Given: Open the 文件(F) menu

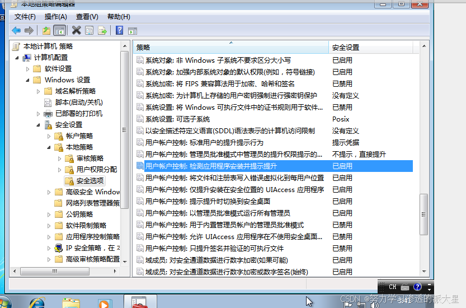Looking at the screenshot, I should (25, 17).
